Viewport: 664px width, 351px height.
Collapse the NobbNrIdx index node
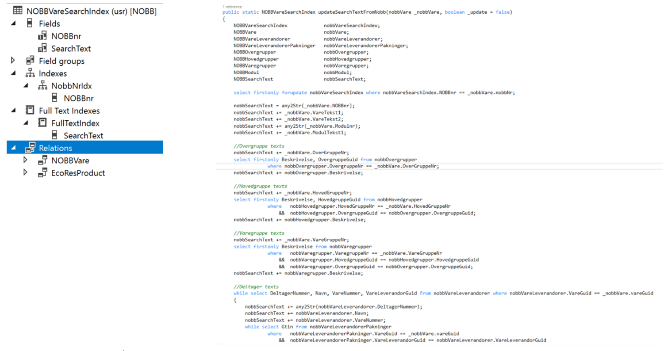(26, 86)
